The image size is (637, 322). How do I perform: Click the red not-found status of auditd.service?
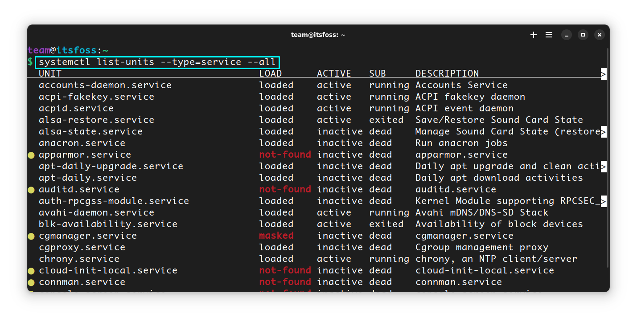285,189
